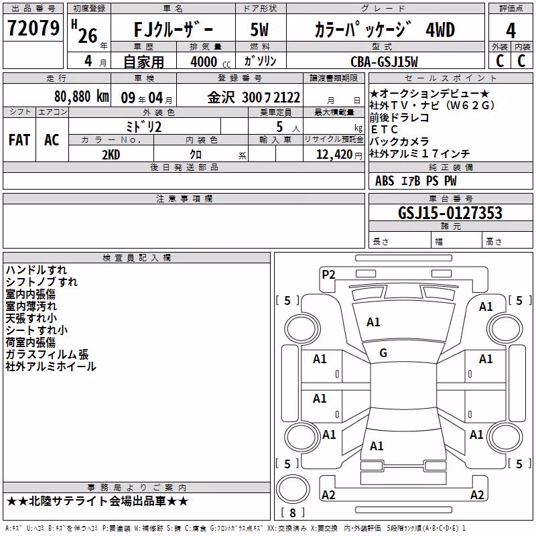
Task: Select seating capacity 5 人
Action: (x=288, y=127)
